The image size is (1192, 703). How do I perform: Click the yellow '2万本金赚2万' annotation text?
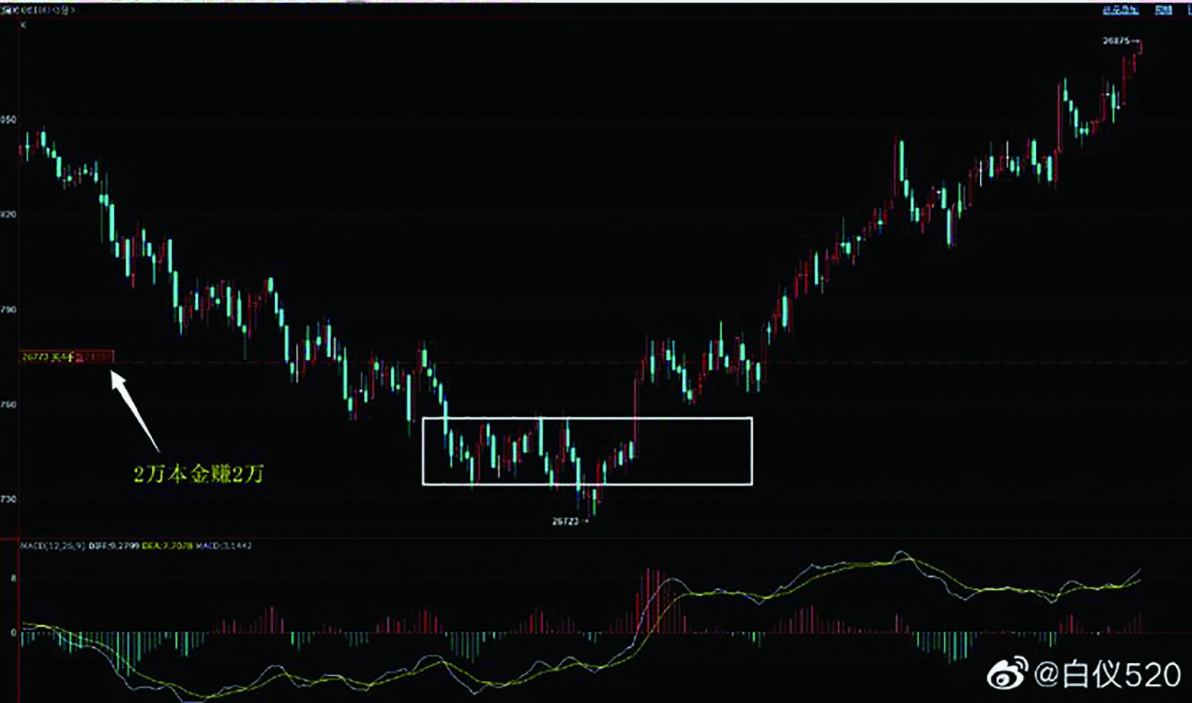pos(198,474)
